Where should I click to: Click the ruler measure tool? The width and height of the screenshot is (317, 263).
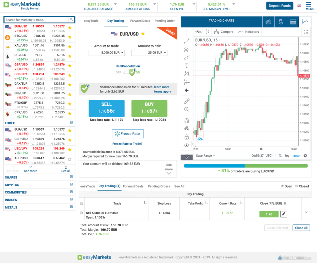pyautogui.click(x=187, y=101)
